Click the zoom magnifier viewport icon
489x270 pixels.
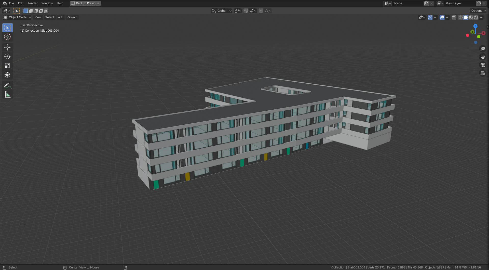483,49
